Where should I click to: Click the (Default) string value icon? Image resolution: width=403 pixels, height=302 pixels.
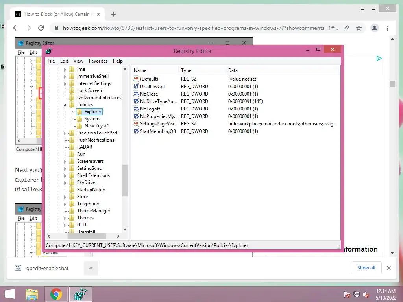[136, 79]
